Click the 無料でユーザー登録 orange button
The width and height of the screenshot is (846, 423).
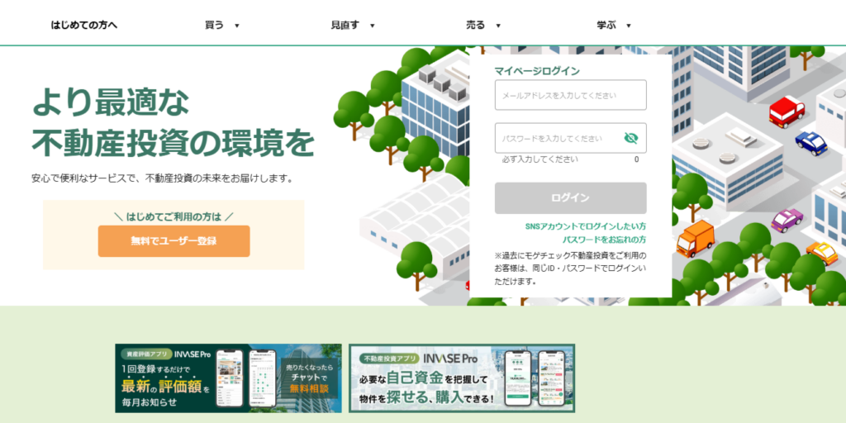[x=173, y=241]
